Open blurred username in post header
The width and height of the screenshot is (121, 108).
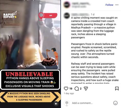coord(81,4)
